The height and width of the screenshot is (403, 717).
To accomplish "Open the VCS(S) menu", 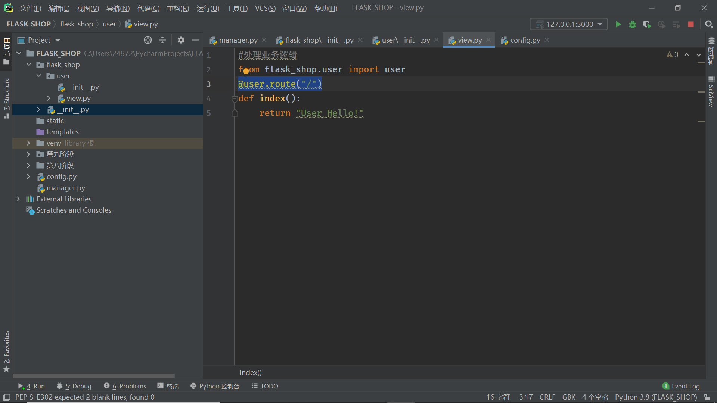I will click(265, 8).
